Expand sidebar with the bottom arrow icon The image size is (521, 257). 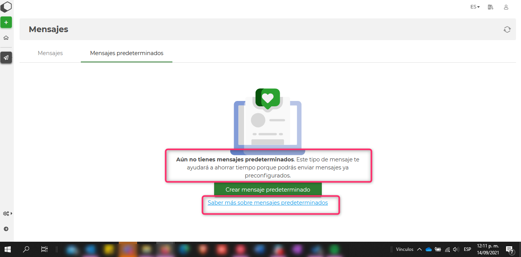[6, 229]
